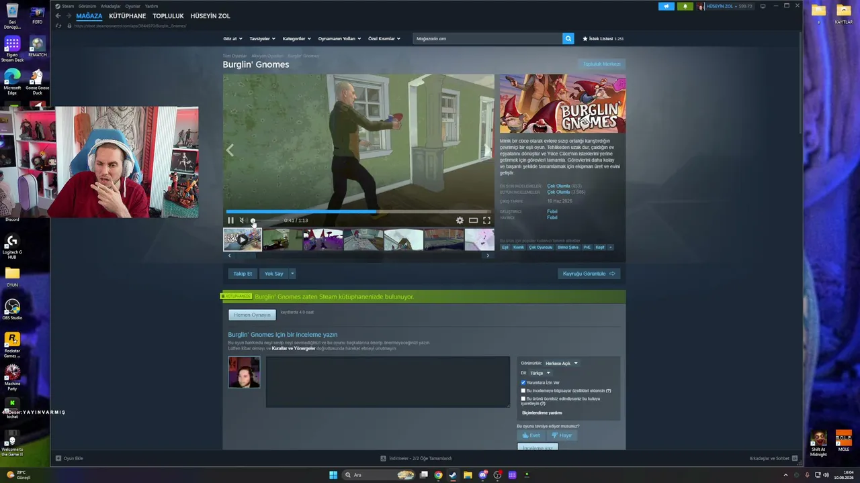Open the Rockstar Games desktop icon

click(12, 345)
